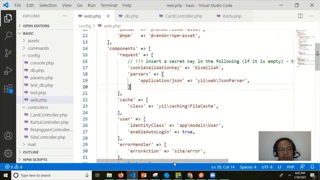Click the errors and warnings status indicator

[x=13, y=167]
